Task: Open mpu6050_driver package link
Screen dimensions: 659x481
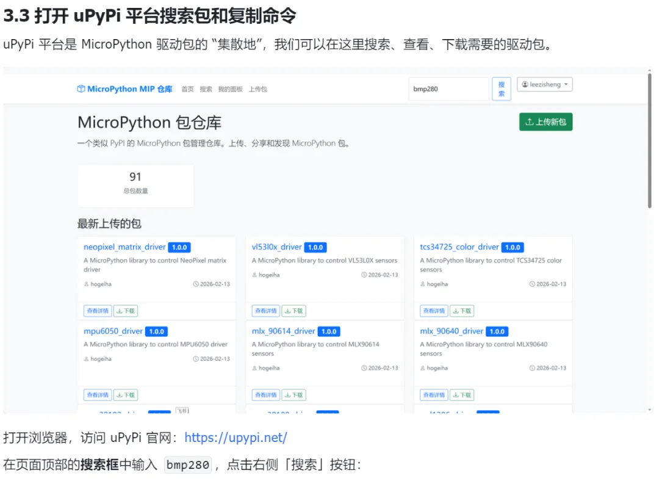Action: click(x=113, y=331)
